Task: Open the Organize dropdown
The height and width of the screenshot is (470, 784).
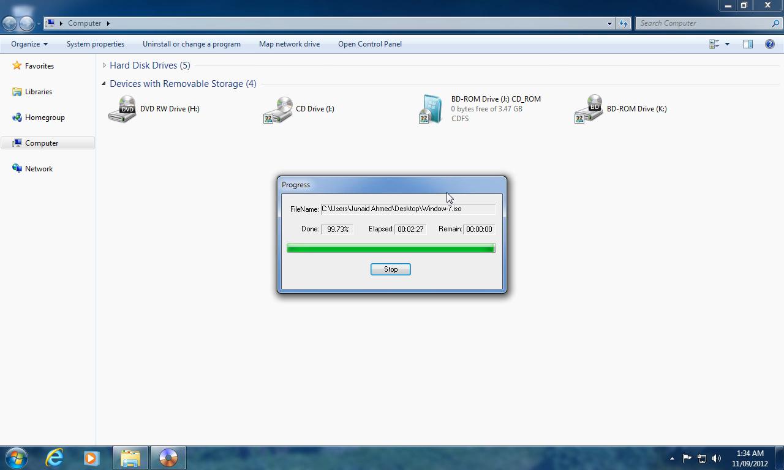Action: click(28, 43)
